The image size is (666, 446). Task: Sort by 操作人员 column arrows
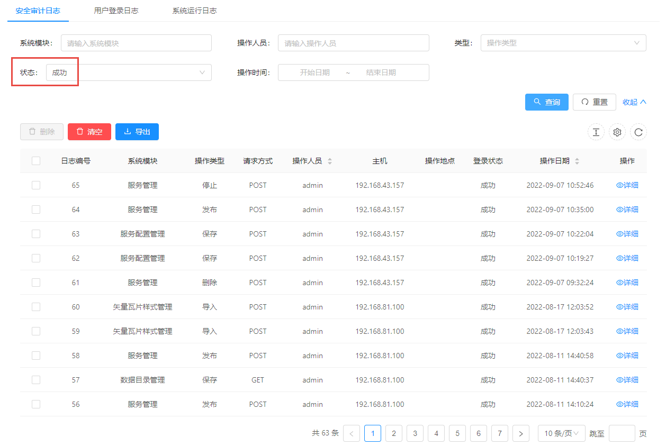click(330, 161)
